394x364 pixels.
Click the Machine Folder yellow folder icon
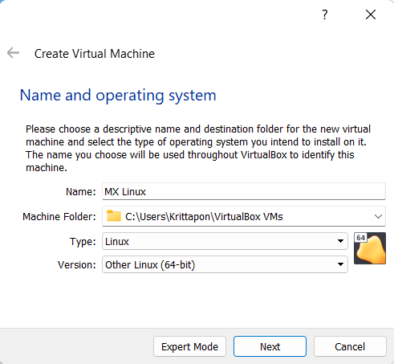point(114,216)
